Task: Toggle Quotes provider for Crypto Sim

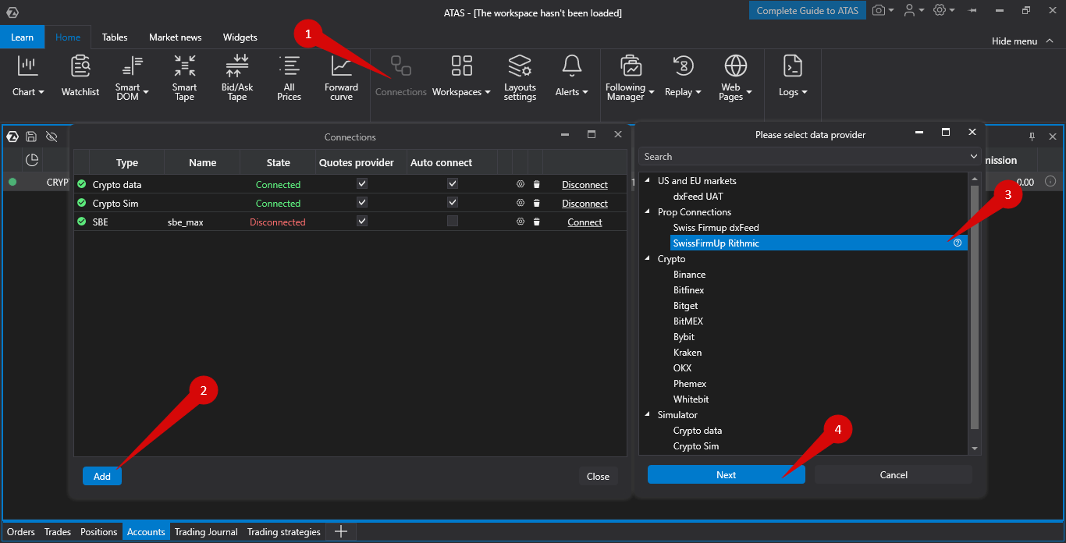Action: coord(361,203)
